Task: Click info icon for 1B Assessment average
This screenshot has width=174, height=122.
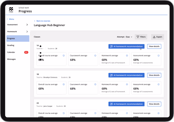Action: coord(158,84)
